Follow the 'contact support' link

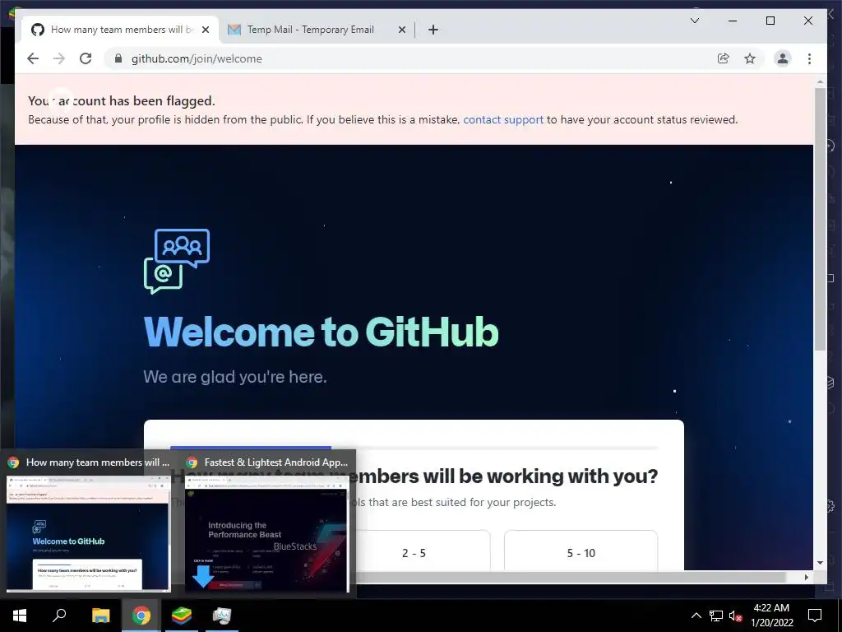503,119
